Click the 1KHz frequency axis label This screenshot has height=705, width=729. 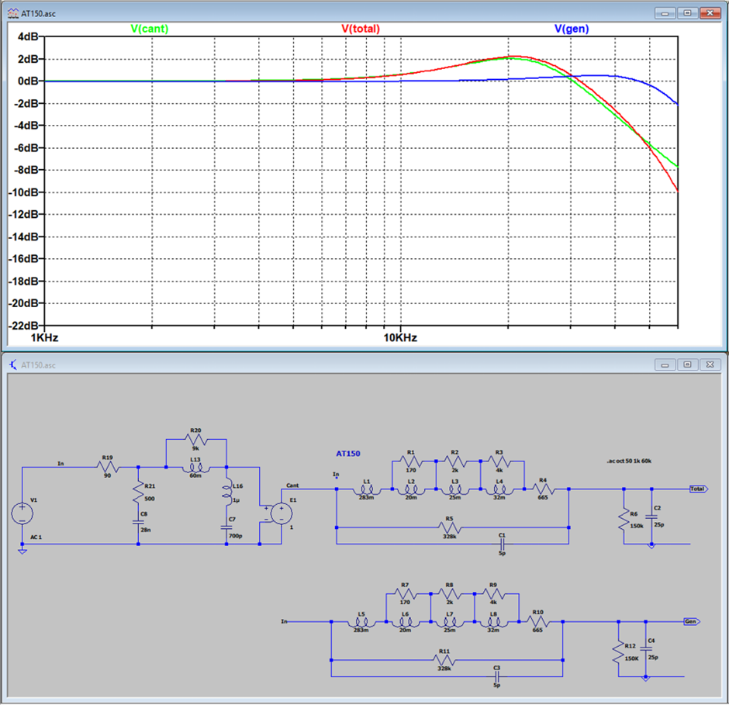point(44,338)
